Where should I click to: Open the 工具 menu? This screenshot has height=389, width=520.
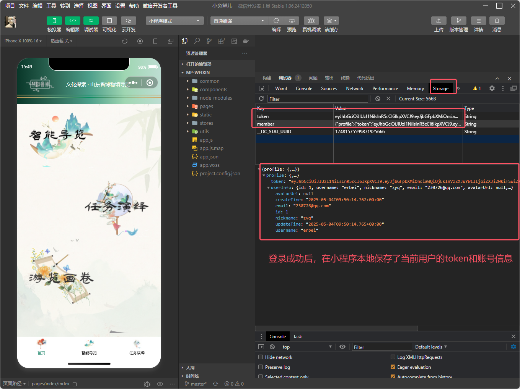tap(51, 6)
